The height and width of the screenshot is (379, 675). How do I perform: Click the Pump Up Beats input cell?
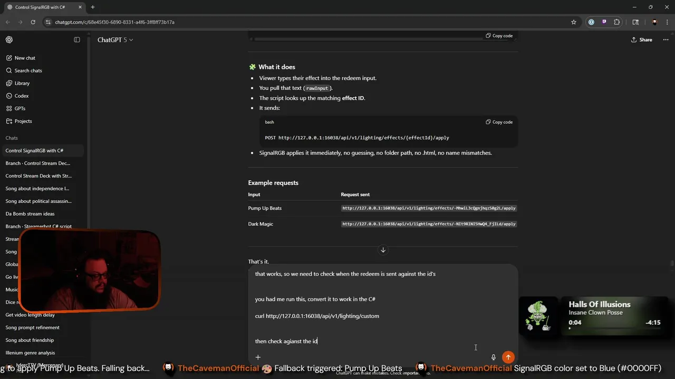click(x=265, y=208)
